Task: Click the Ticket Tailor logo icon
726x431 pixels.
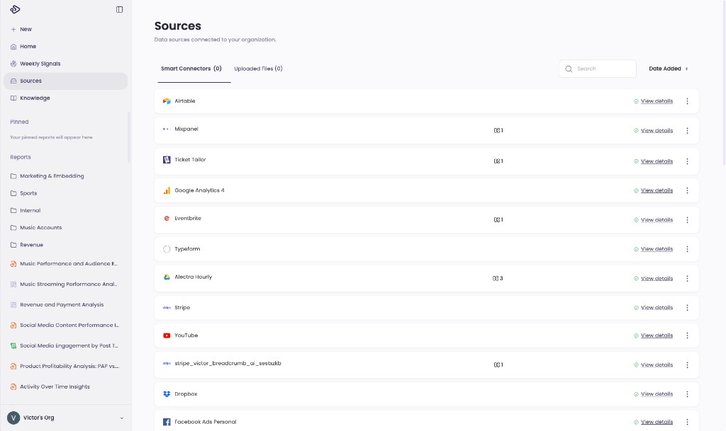Action: [167, 159]
